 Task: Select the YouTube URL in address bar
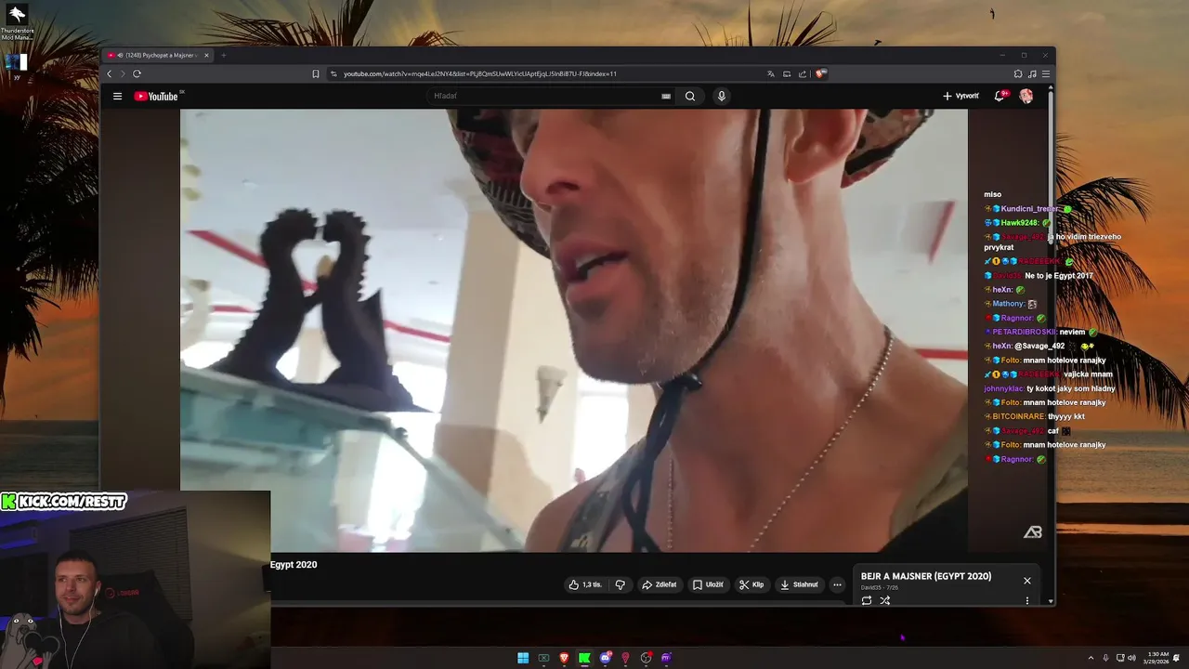[480, 73]
